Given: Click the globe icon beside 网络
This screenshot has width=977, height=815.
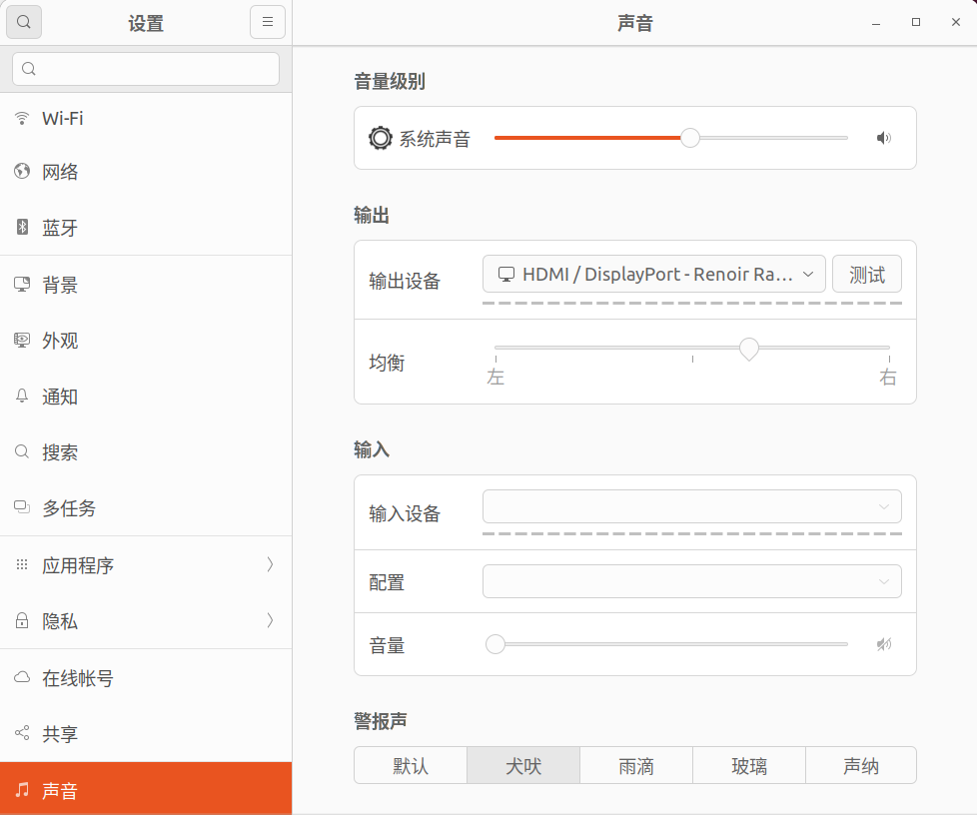Looking at the screenshot, I should (x=22, y=171).
